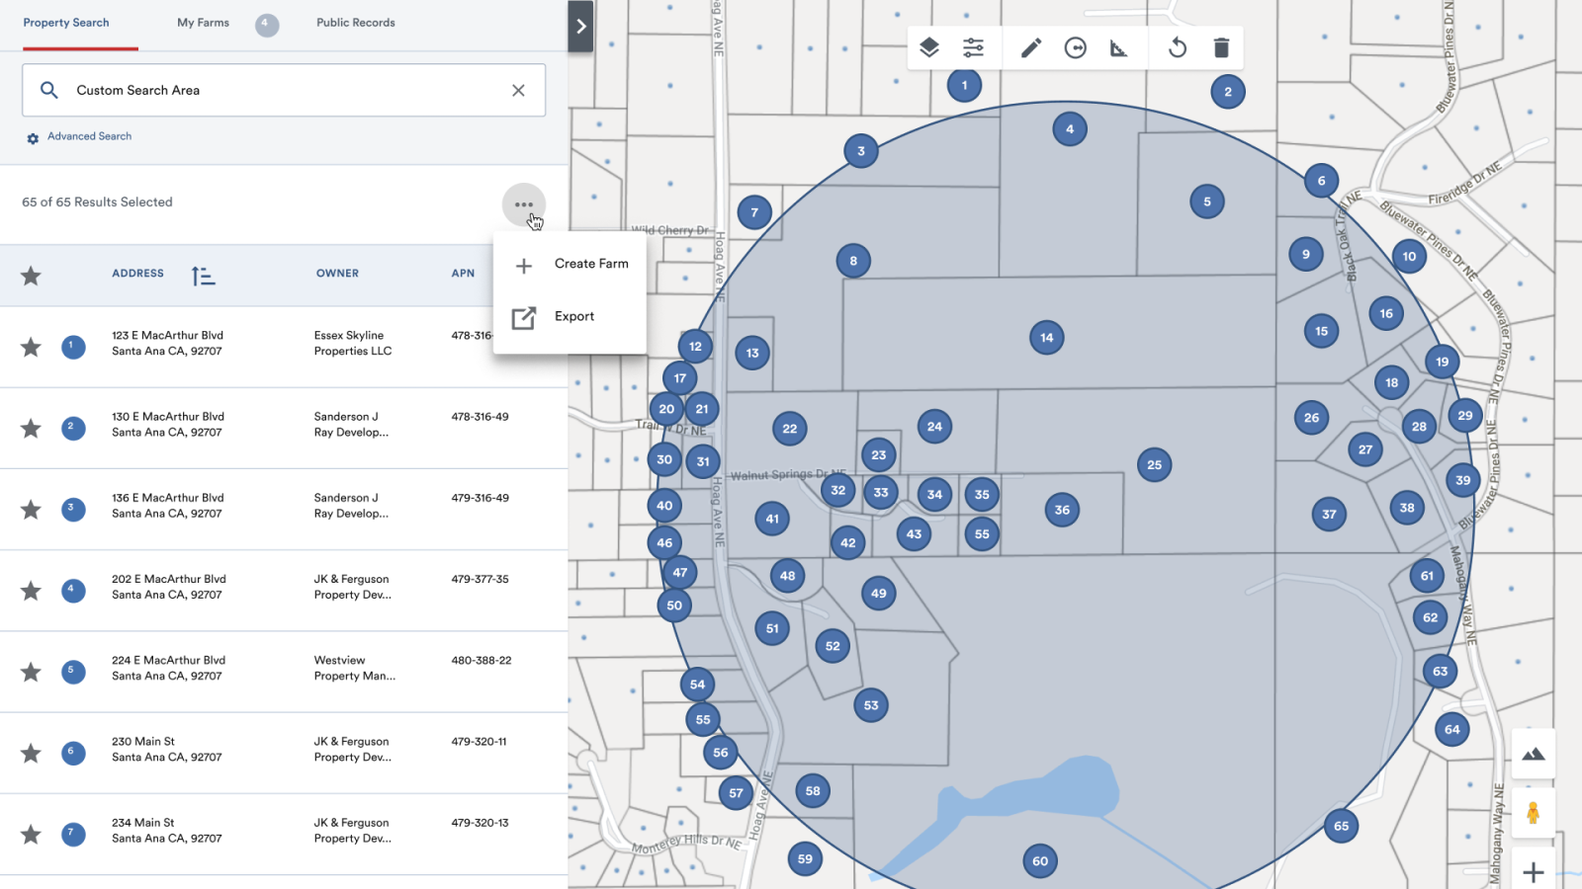
Task: Open the three-dot results options menu
Action: pos(524,203)
